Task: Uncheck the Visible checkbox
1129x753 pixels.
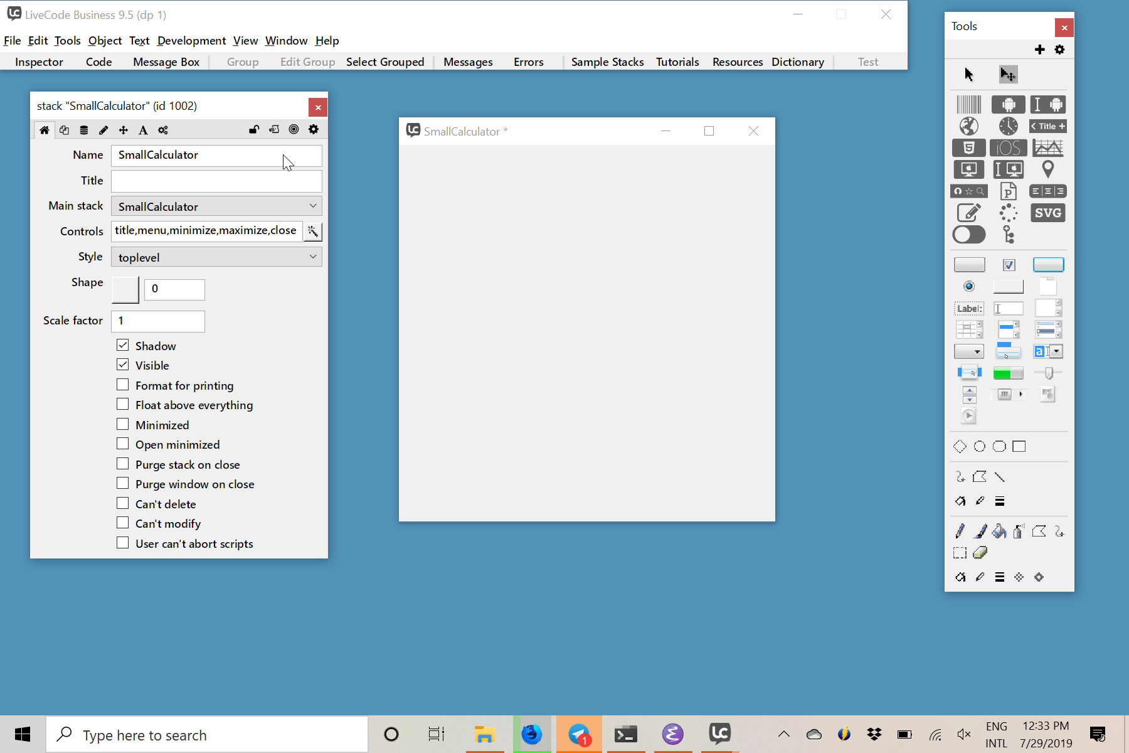Action: (123, 365)
